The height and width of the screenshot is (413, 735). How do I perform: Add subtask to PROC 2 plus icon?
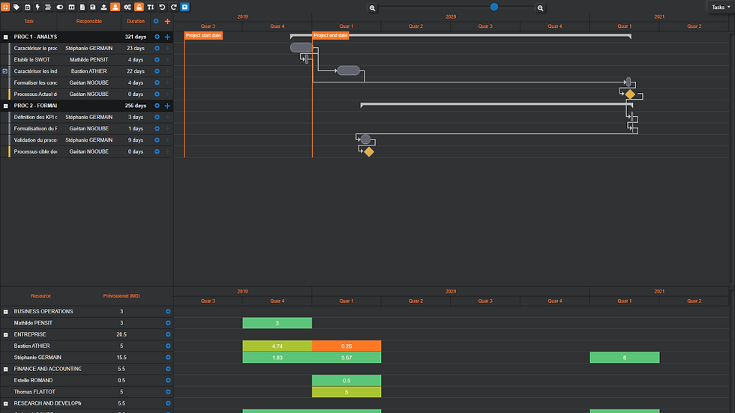click(x=167, y=106)
